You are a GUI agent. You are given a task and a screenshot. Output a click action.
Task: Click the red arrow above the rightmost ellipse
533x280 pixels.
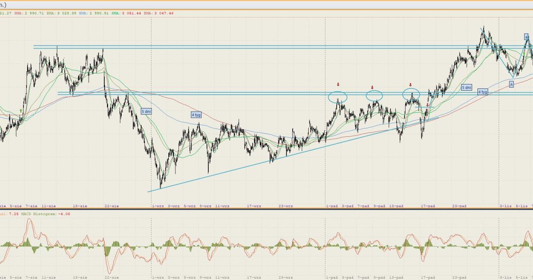coord(410,84)
